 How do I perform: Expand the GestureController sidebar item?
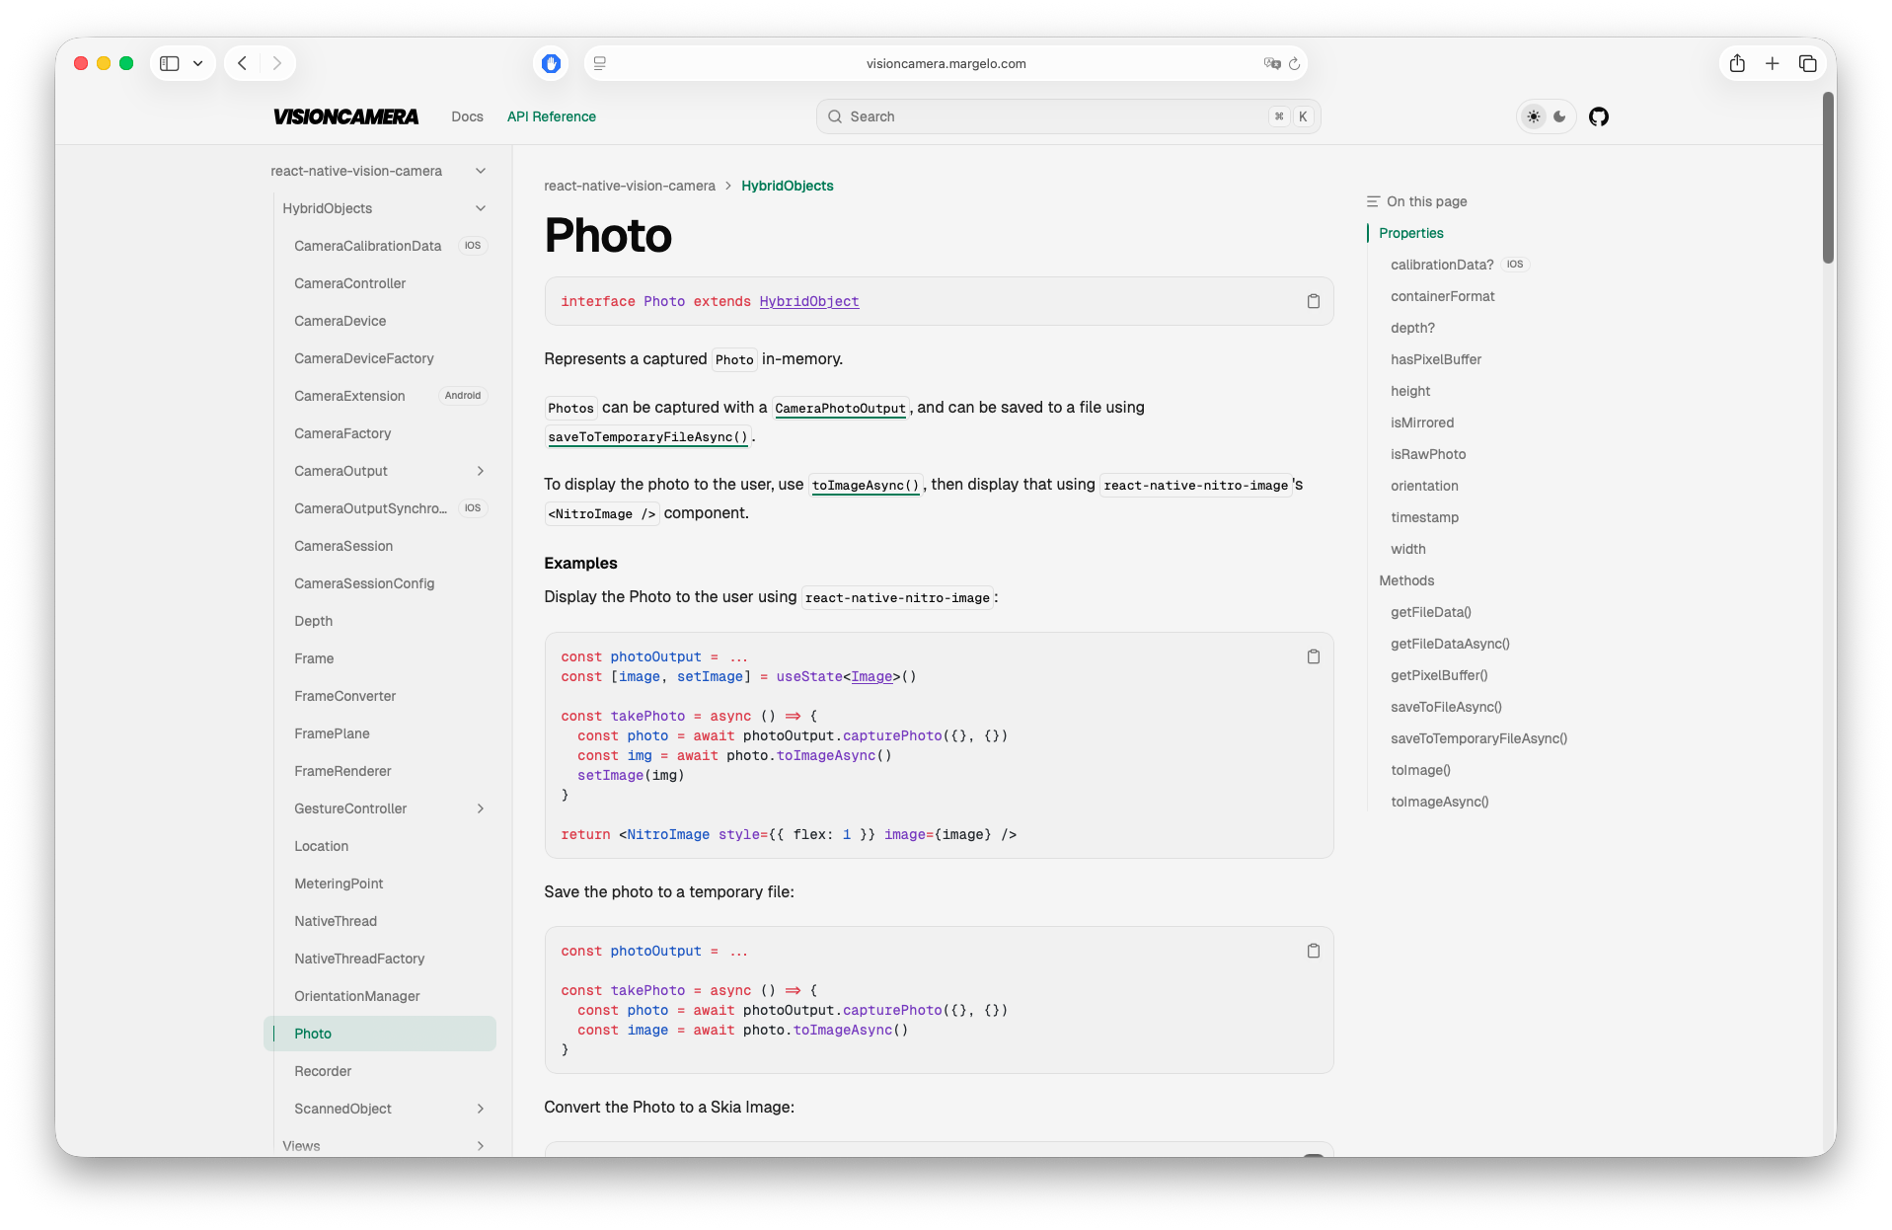(x=480, y=808)
